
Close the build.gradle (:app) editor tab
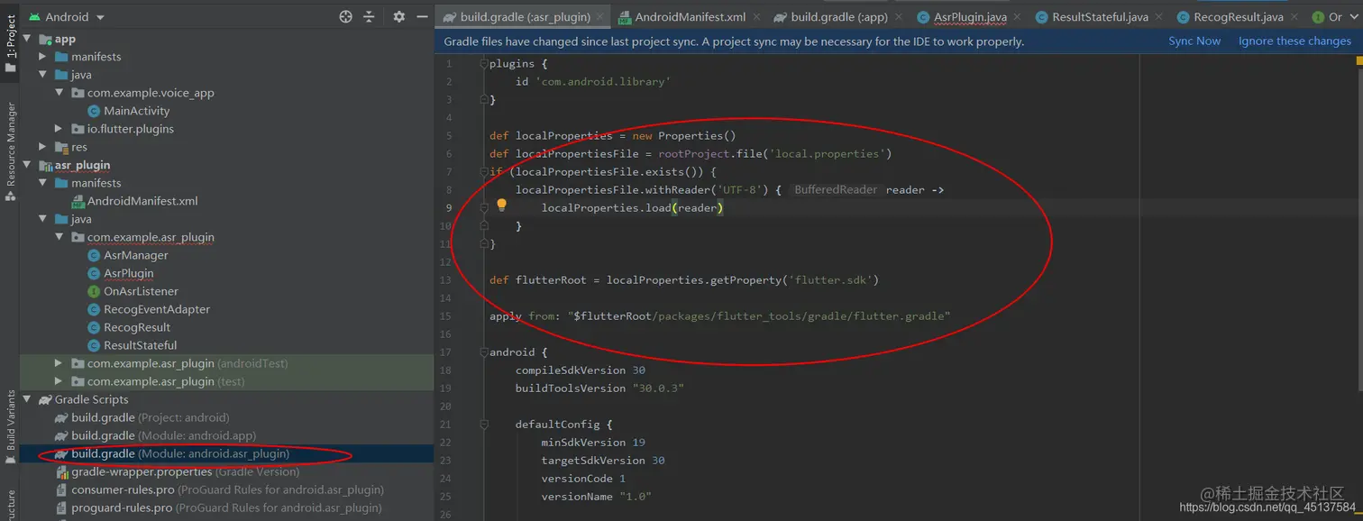[899, 17]
